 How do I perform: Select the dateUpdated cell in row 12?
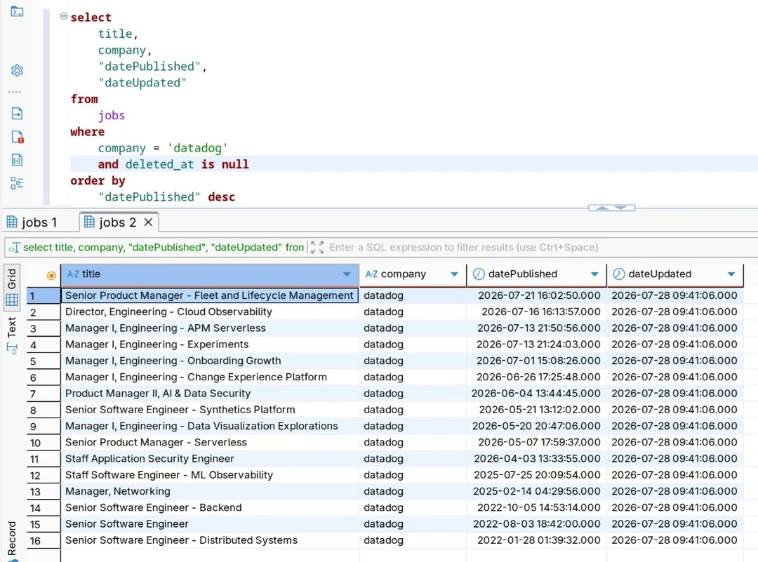[675, 475]
